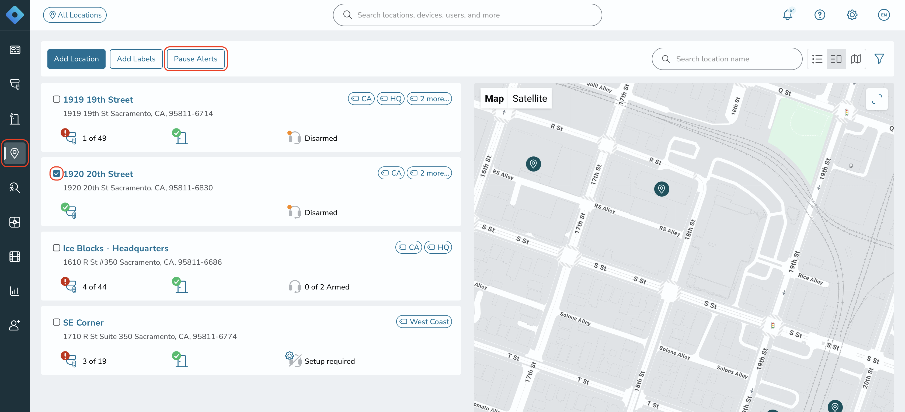Check the 1919 19th Street checkbox
The image size is (905, 412).
pyautogui.click(x=57, y=99)
